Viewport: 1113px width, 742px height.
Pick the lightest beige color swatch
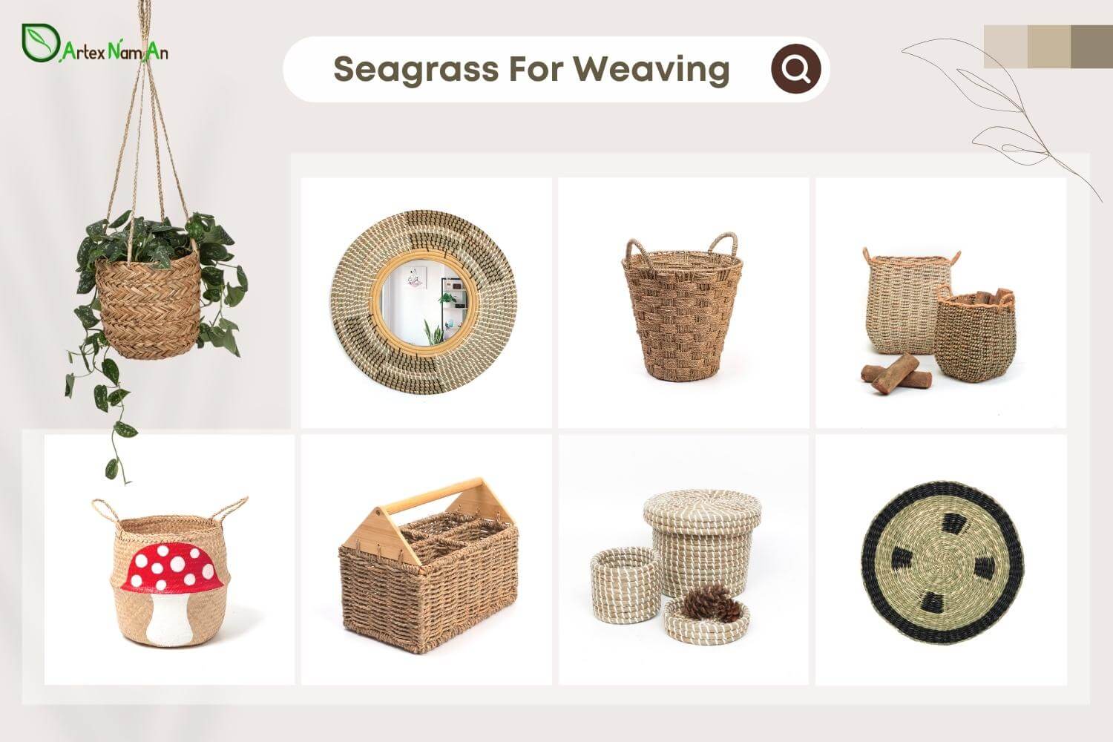[x=1005, y=47]
